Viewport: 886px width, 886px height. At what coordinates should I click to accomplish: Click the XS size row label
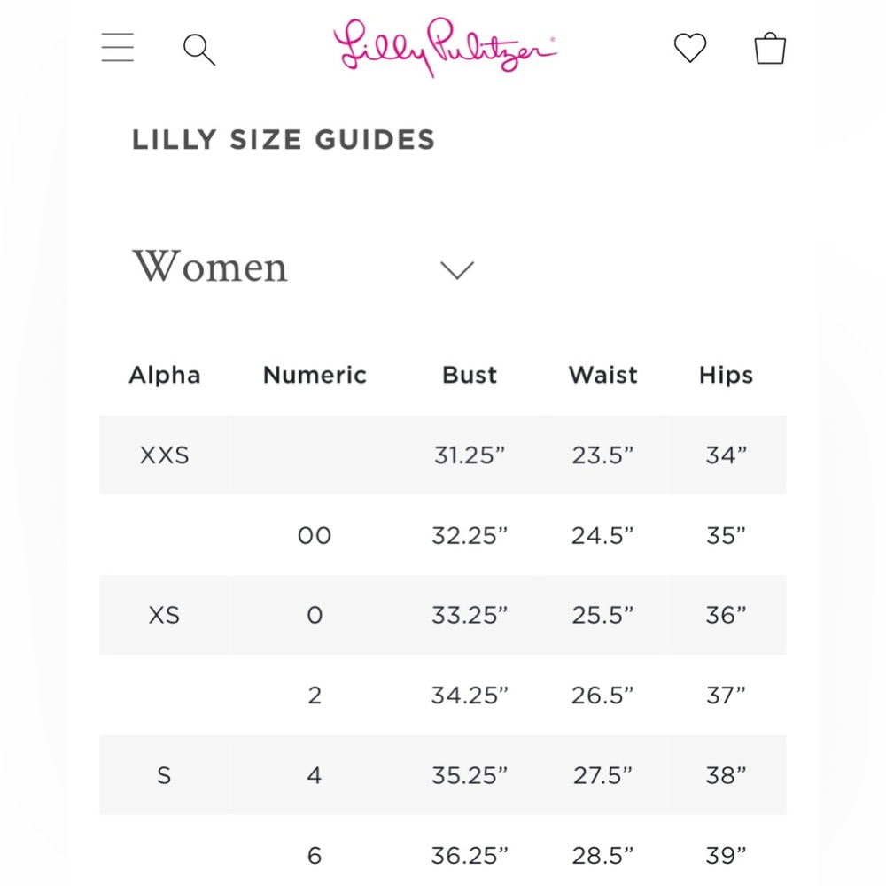tap(165, 616)
